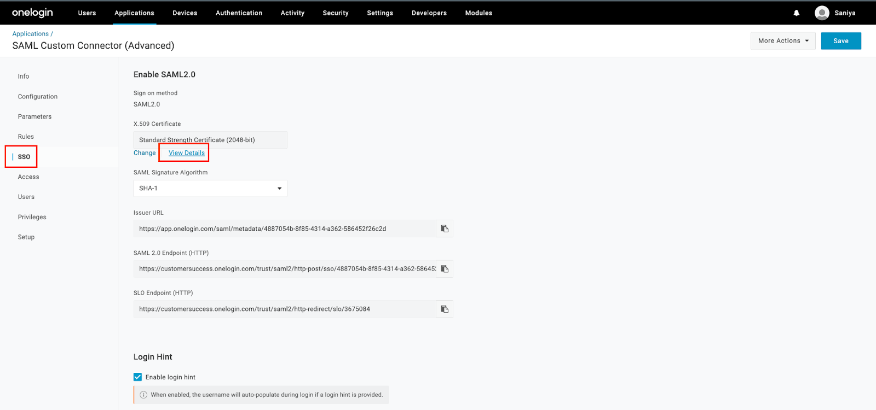Viewport: 876px width, 410px height.
Task: Open the Activity menu
Action: pyautogui.click(x=292, y=13)
